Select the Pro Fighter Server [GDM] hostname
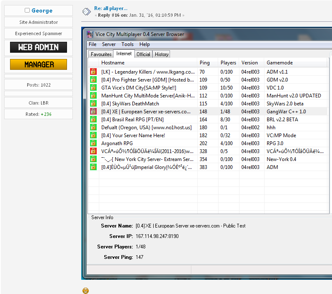 147,80
